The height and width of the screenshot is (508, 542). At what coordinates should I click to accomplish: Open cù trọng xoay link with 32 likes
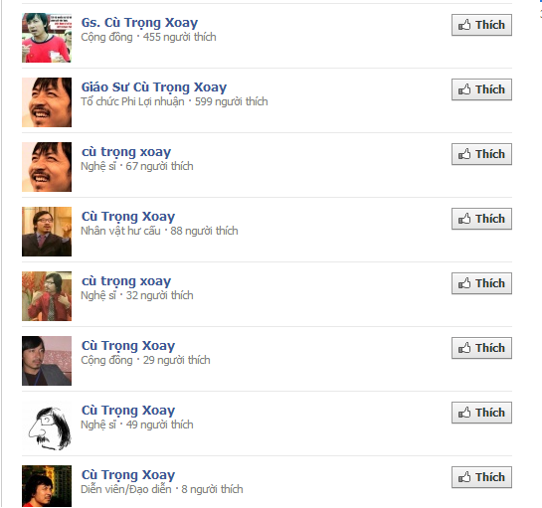(126, 281)
